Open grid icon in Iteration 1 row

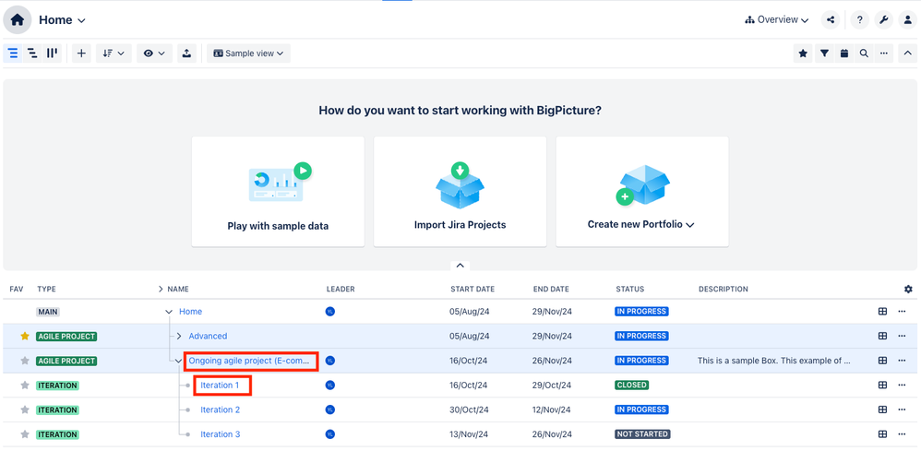pos(882,386)
